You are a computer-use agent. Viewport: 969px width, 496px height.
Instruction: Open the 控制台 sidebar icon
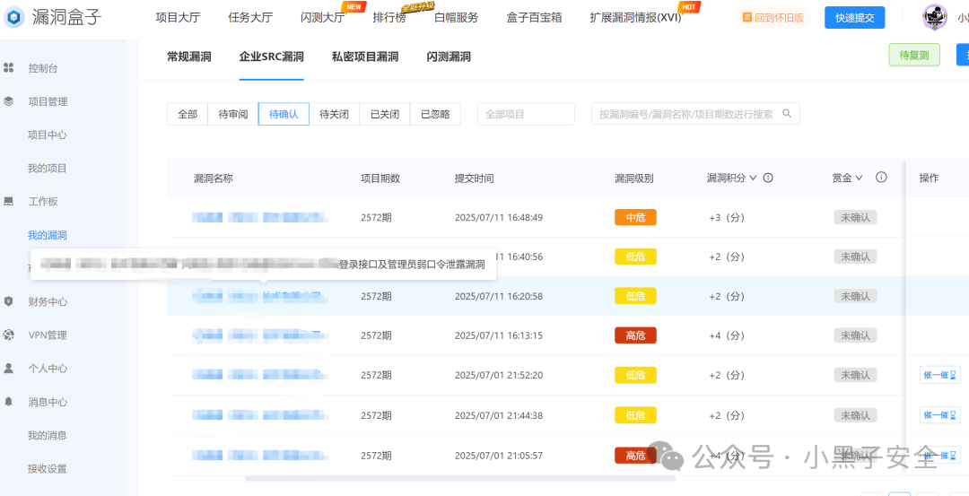[9, 68]
